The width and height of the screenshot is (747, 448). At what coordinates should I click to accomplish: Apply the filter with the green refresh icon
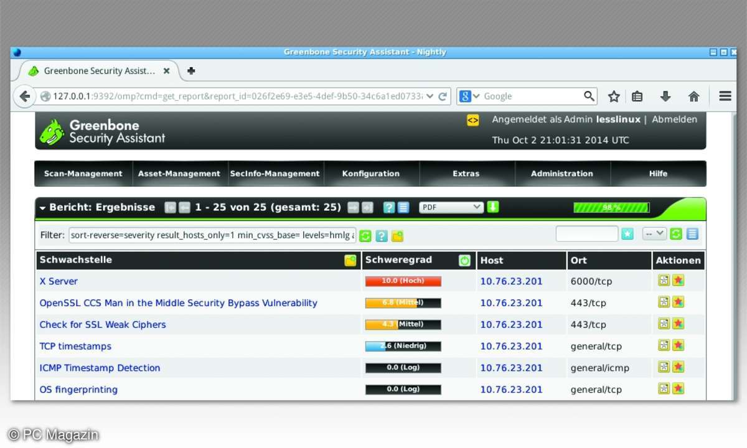click(365, 235)
